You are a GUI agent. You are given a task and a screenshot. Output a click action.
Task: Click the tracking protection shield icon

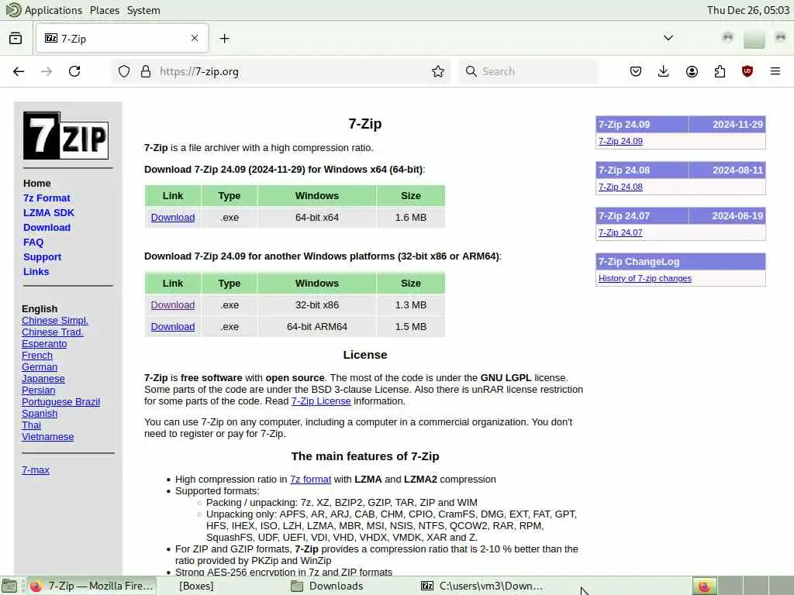(124, 71)
